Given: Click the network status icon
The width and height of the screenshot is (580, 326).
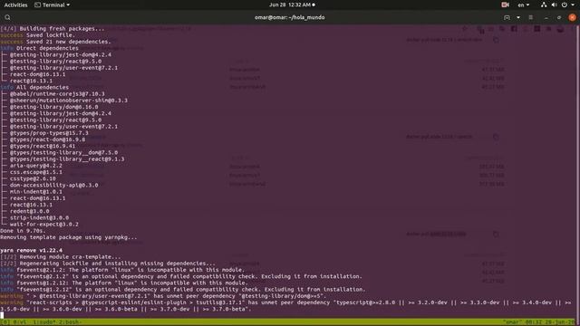Looking at the screenshot, I should pyautogui.click(x=544, y=5).
